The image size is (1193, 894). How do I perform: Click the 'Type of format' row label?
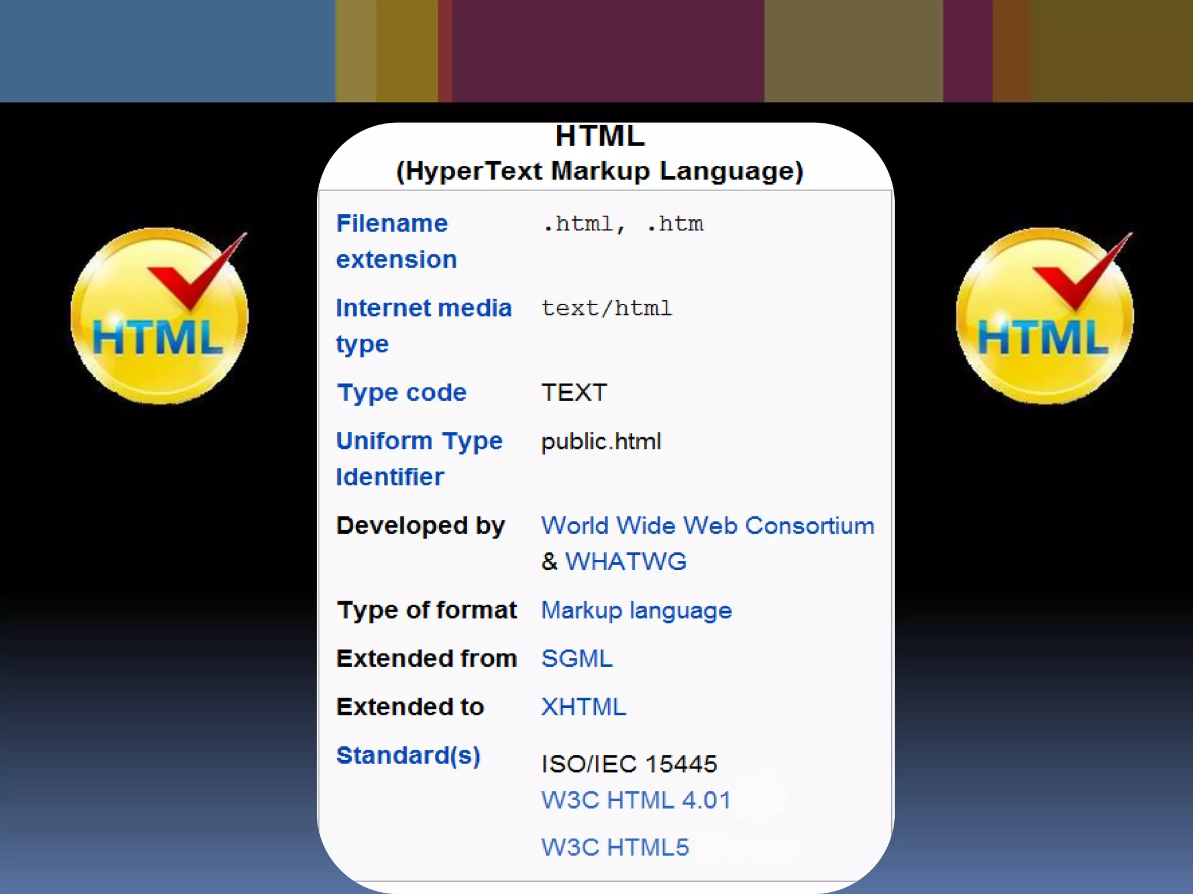427,611
